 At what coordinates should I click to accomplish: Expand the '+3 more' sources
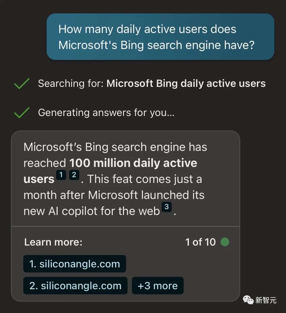[158, 286]
